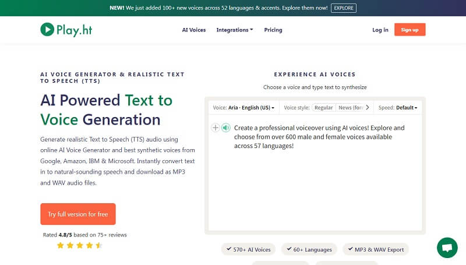This screenshot has height=265, width=466.
Task: Click the checkmark on 570+ AI Voices badge
Action: pos(230,249)
